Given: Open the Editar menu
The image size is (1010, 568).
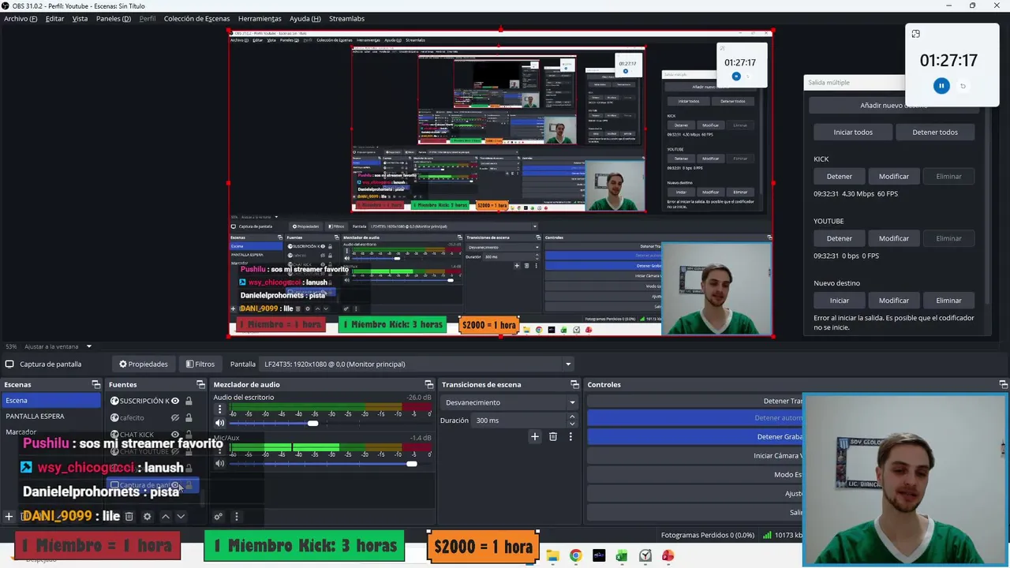Looking at the screenshot, I should point(54,18).
